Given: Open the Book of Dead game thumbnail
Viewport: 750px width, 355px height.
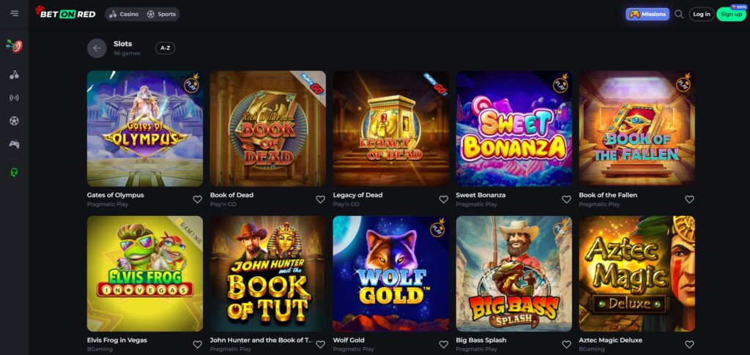Looking at the screenshot, I should click(268, 129).
